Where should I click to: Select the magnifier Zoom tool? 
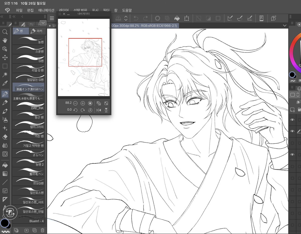[x=5, y=32]
